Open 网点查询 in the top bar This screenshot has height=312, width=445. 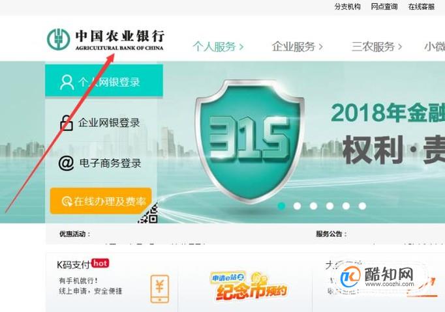click(384, 7)
